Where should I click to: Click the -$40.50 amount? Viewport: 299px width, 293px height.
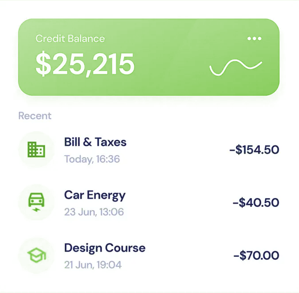pos(256,203)
